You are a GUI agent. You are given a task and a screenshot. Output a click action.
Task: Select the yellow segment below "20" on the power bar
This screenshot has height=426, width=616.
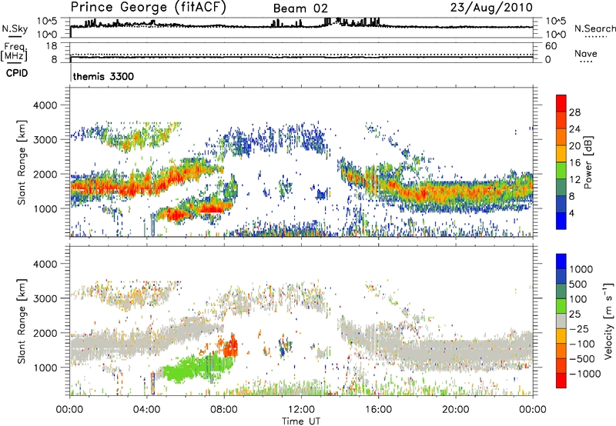click(x=561, y=154)
